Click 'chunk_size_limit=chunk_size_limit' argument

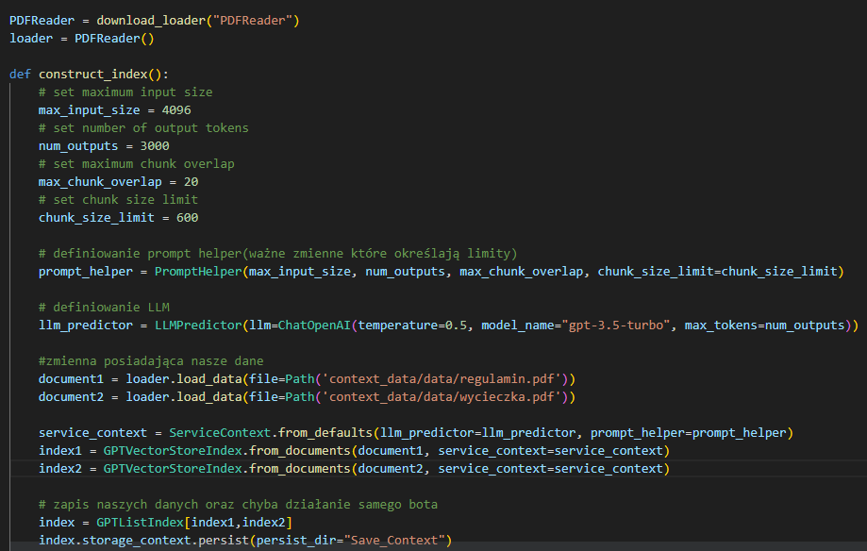coord(717,272)
